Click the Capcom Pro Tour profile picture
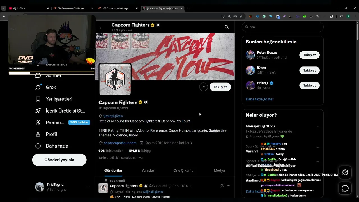This screenshot has width=359, height=202. [115, 79]
